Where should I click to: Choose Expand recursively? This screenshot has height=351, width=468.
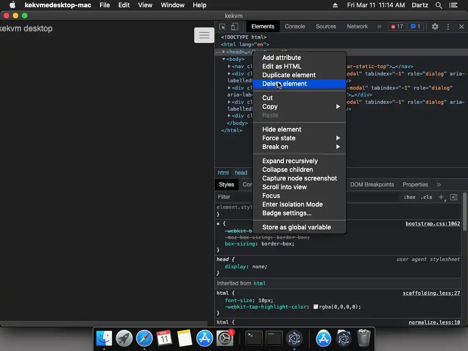tap(299, 161)
